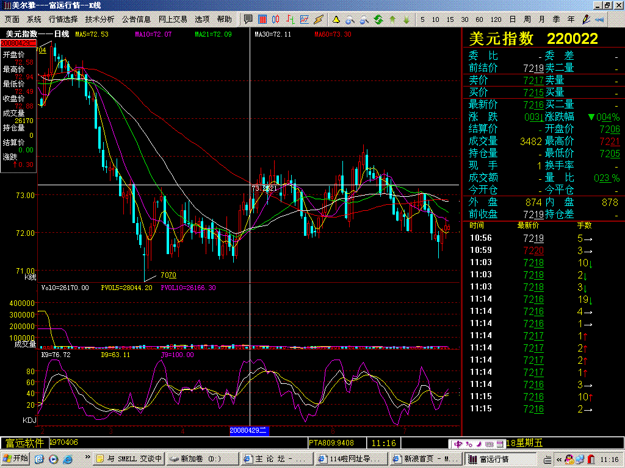
Task: Click the PVOL5=28044.20 volume label
Action: tap(127, 288)
